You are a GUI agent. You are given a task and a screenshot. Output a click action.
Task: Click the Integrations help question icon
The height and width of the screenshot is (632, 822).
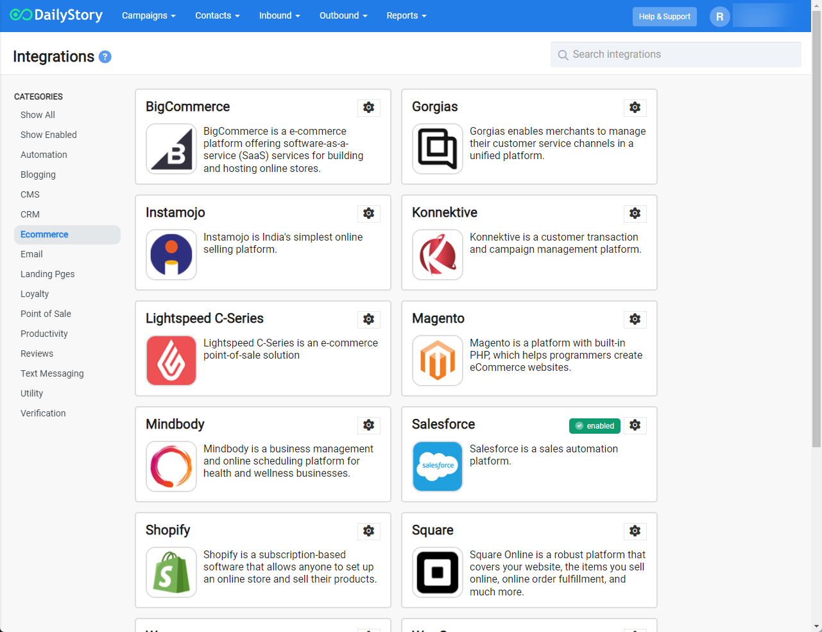point(105,57)
